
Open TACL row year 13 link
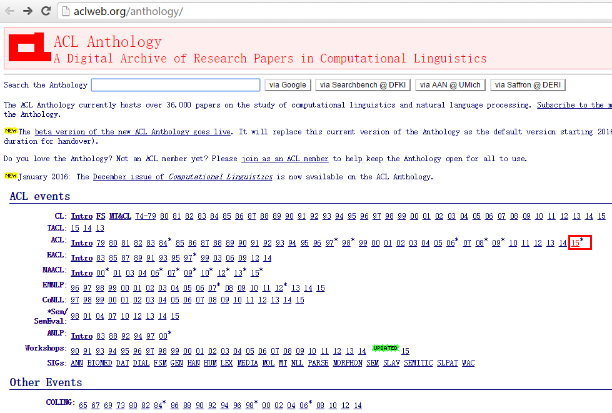pyautogui.click(x=100, y=228)
